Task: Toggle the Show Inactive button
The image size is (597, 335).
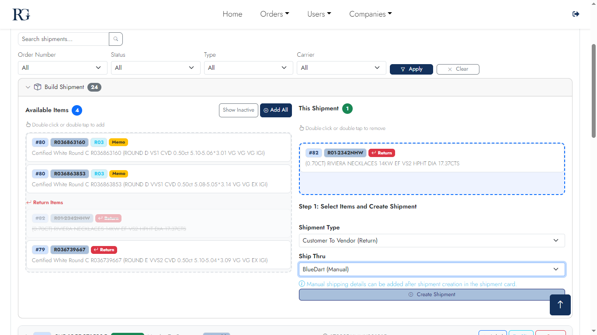Action: pos(238,110)
